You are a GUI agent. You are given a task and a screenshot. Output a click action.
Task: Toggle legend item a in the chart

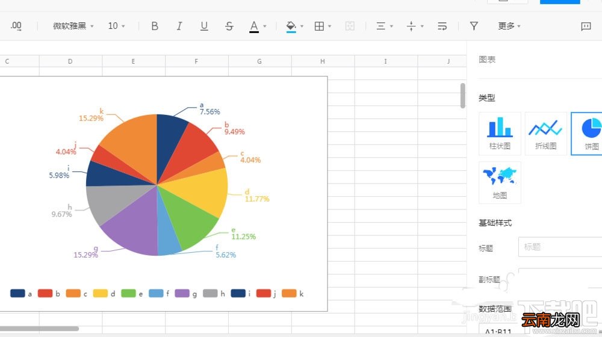pyautogui.click(x=21, y=294)
